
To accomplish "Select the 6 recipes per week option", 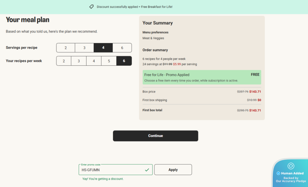I will click(x=124, y=61).
